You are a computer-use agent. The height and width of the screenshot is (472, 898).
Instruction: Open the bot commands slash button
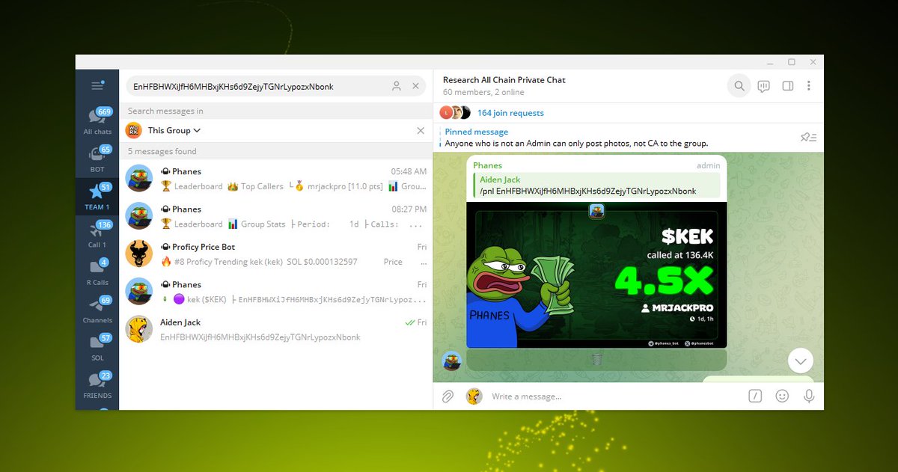tap(756, 396)
